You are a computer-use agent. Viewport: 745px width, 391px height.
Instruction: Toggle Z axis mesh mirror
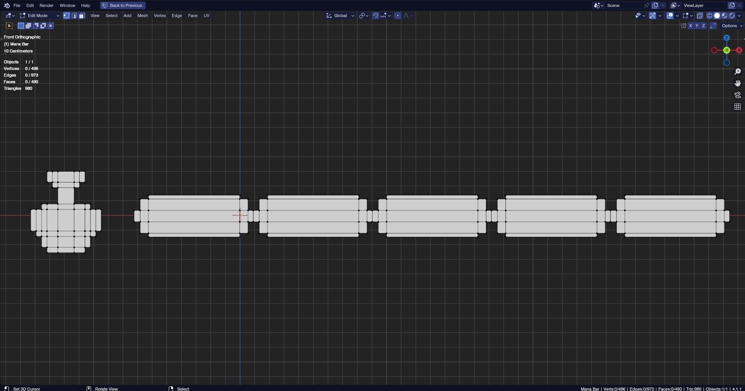(703, 26)
